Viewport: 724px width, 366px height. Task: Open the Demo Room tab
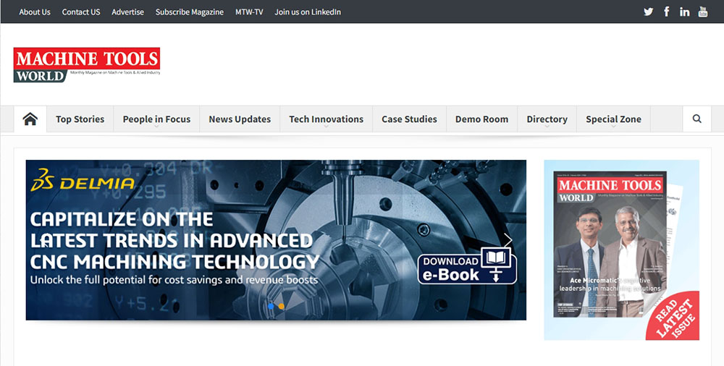coord(481,119)
